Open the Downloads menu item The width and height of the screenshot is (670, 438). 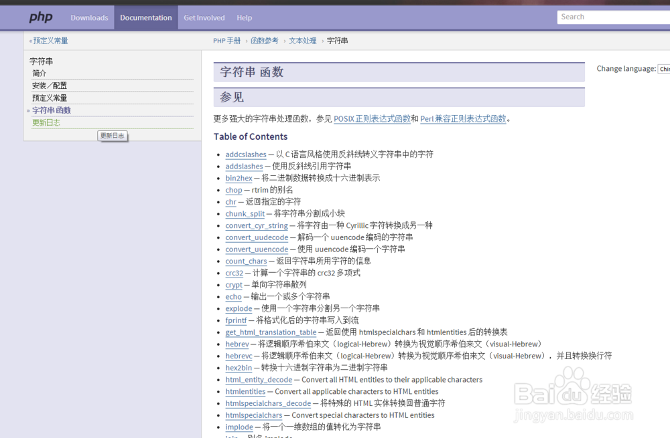(x=89, y=18)
